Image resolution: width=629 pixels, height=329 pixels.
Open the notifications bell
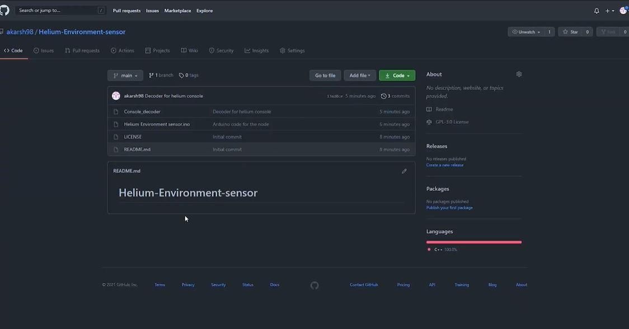click(597, 11)
